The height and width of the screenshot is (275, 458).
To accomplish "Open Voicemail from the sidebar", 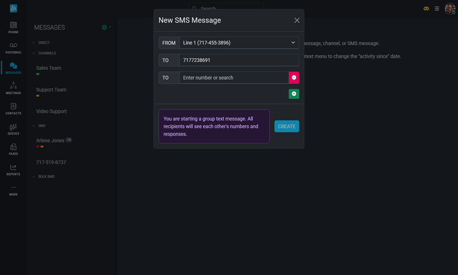I will point(13,48).
